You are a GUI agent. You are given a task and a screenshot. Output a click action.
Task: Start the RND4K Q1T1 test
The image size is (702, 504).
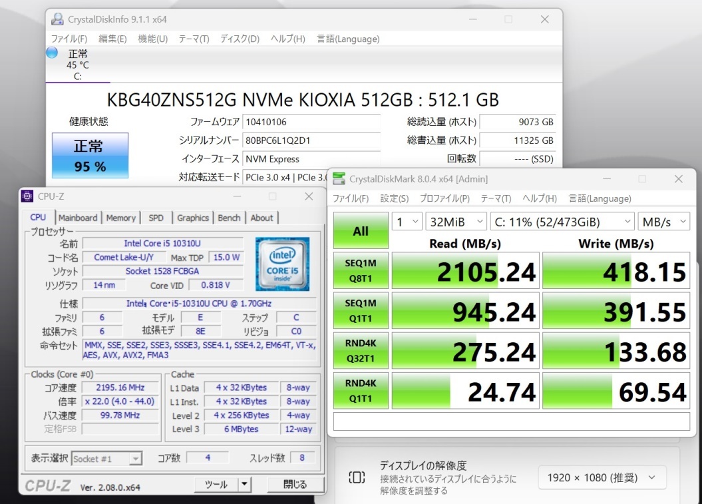361,391
